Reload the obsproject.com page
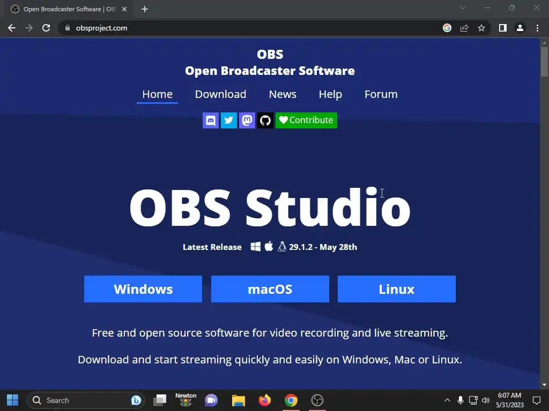The height and width of the screenshot is (411, 549). pos(46,28)
